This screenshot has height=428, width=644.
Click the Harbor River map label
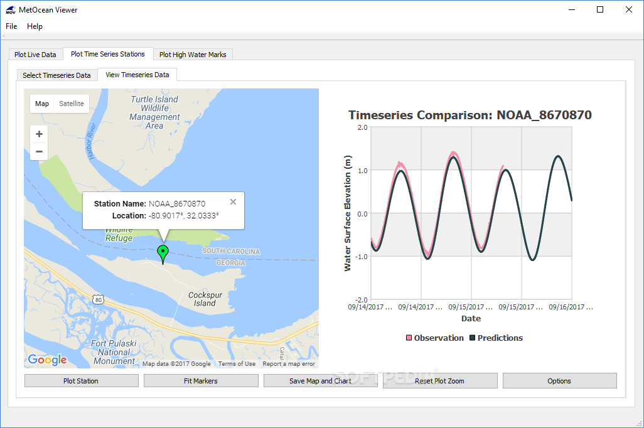coord(91,141)
